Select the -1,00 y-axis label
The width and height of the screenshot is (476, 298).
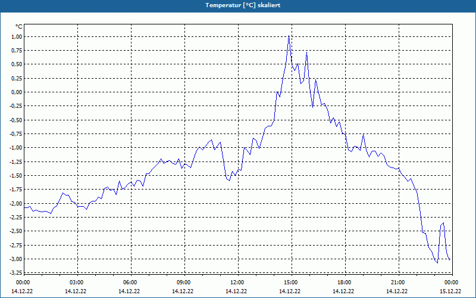(17, 147)
